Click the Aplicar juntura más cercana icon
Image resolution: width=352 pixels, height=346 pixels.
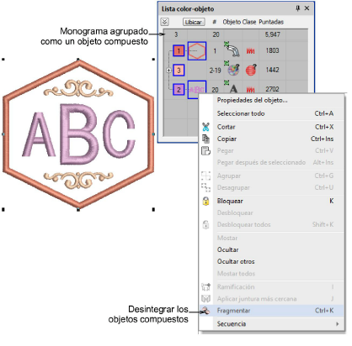(205, 299)
